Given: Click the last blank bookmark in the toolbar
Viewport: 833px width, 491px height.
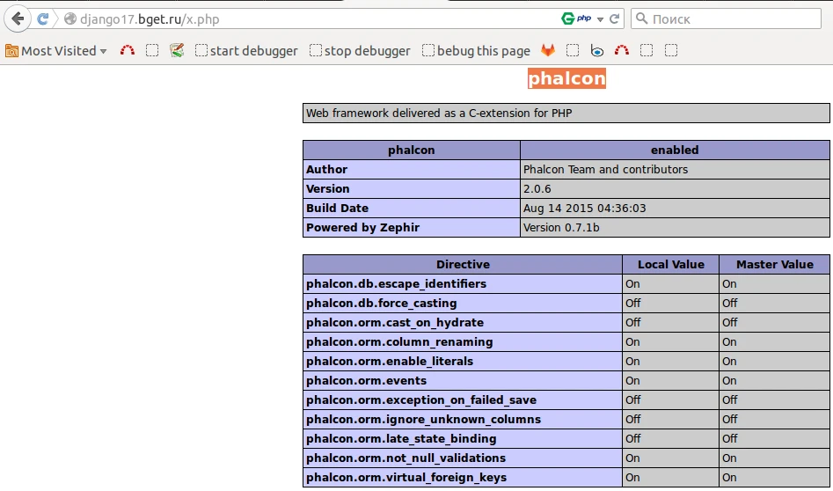Looking at the screenshot, I should 671,51.
